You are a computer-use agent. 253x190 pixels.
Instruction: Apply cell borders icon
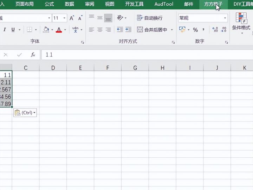[30, 30]
